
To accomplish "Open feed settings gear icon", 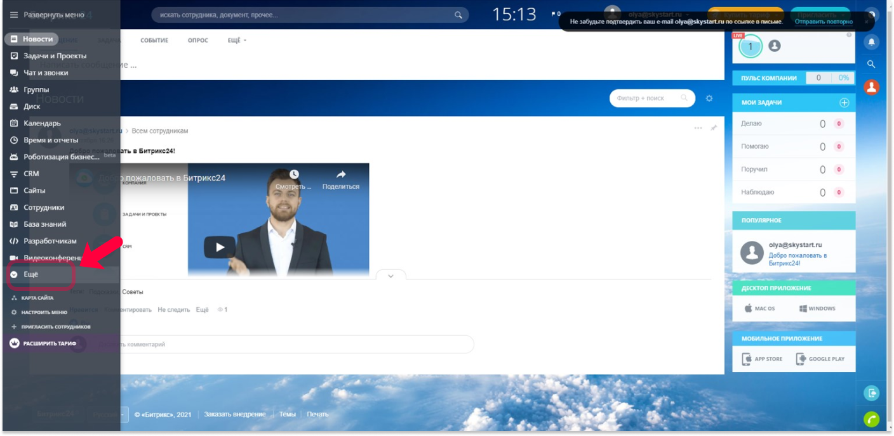I will [709, 98].
